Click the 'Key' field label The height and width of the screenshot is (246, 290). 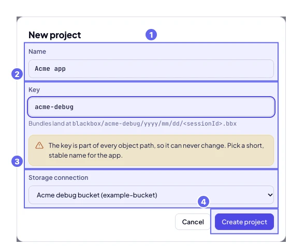pyautogui.click(x=34, y=90)
